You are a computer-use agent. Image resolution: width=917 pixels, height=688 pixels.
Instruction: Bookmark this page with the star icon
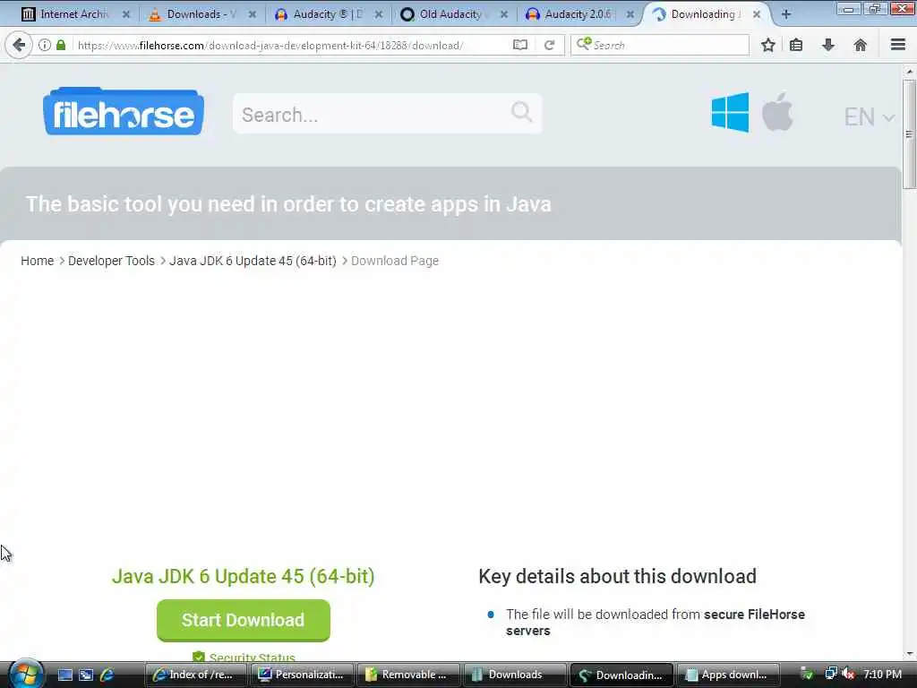click(x=767, y=45)
